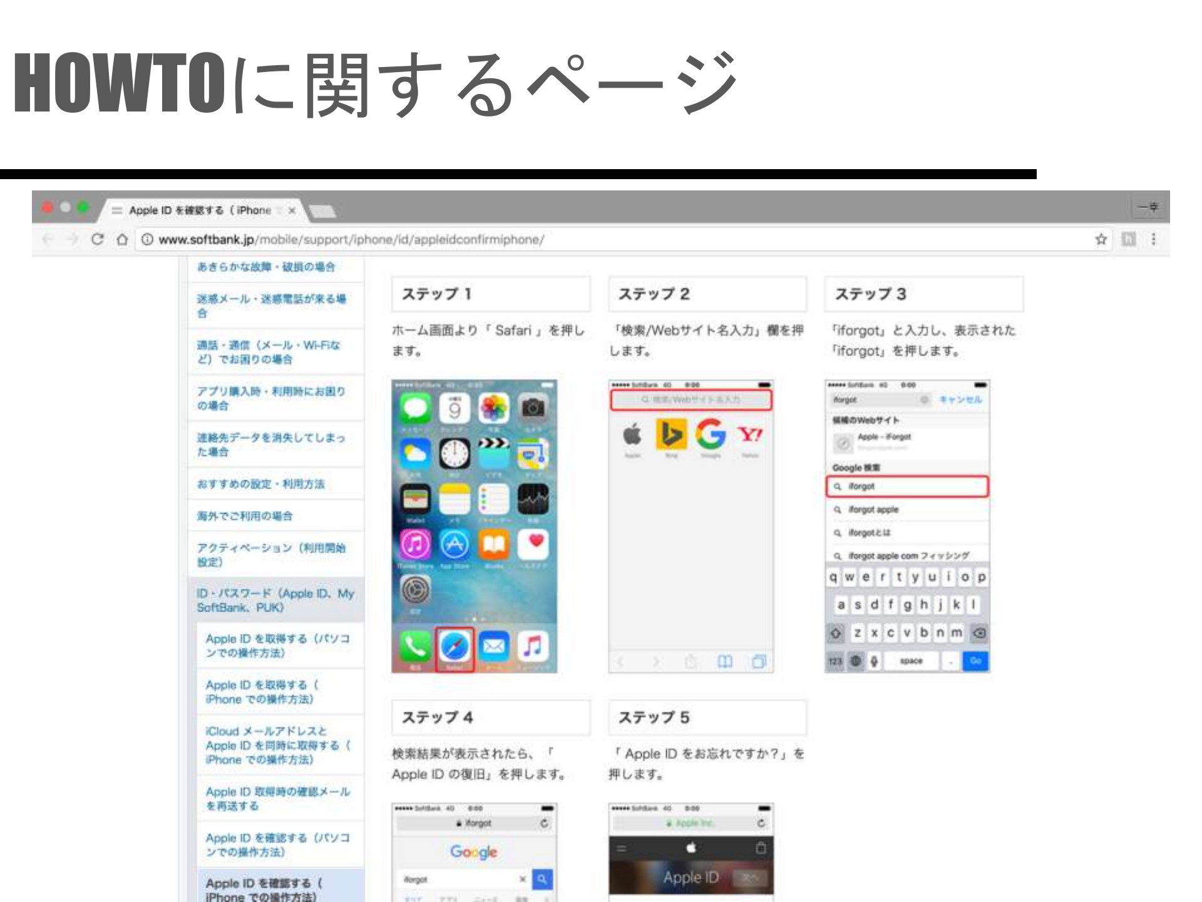The height and width of the screenshot is (902, 1202).
Task: Click step 5 Apple ID page image
Action: coord(691,853)
